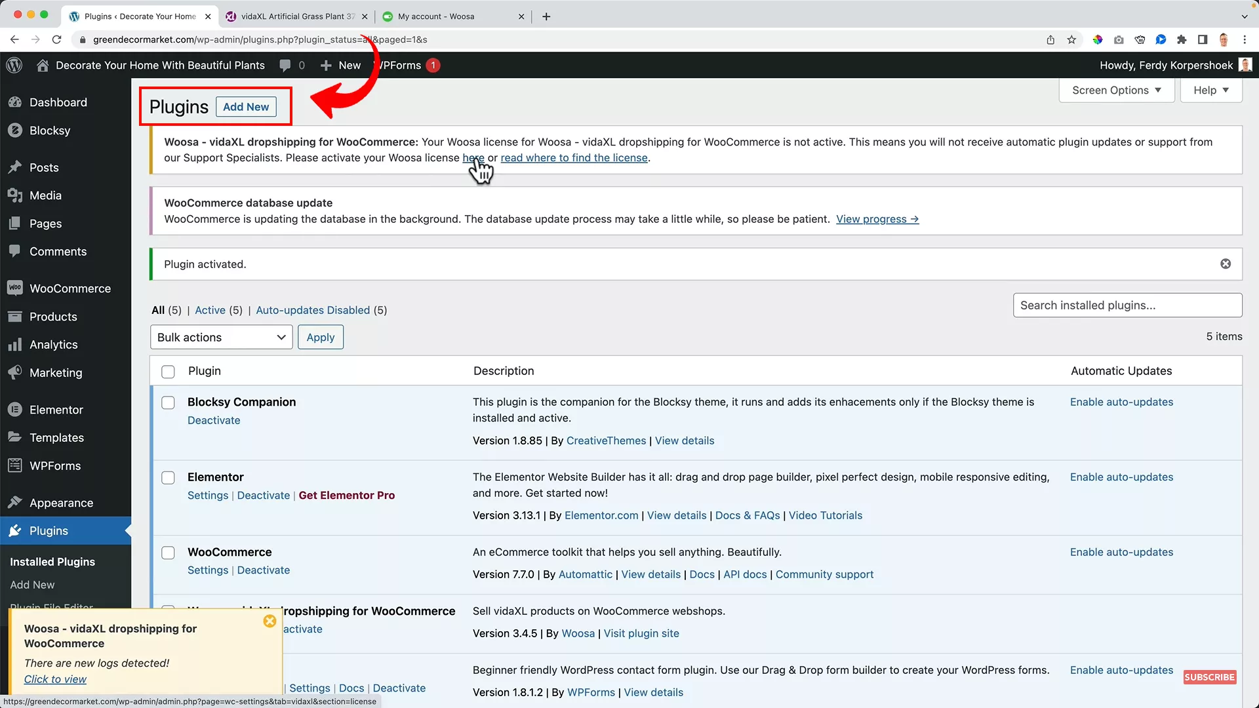Open Media library via sidebar icon

pyautogui.click(x=14, y=195)
